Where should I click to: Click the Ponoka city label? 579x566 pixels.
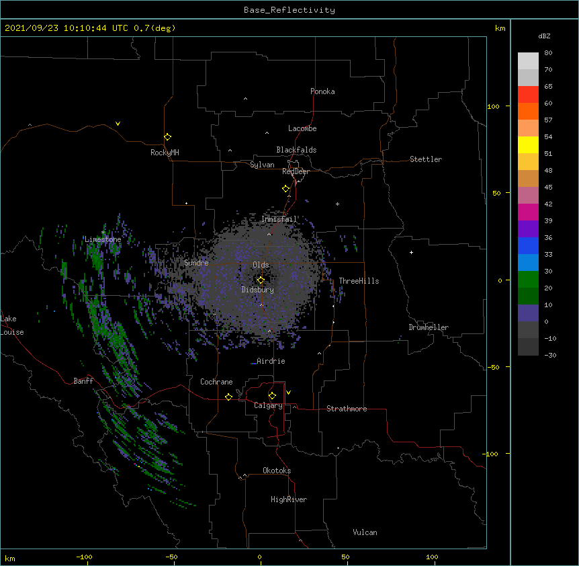[322, 91]
